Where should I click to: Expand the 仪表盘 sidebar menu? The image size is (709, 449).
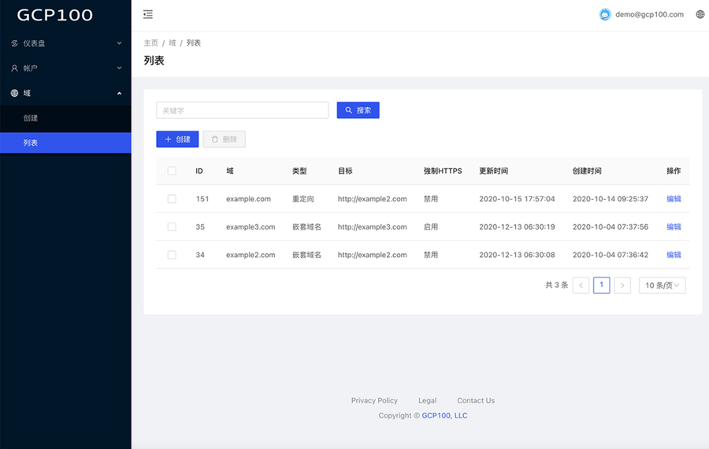65,43
